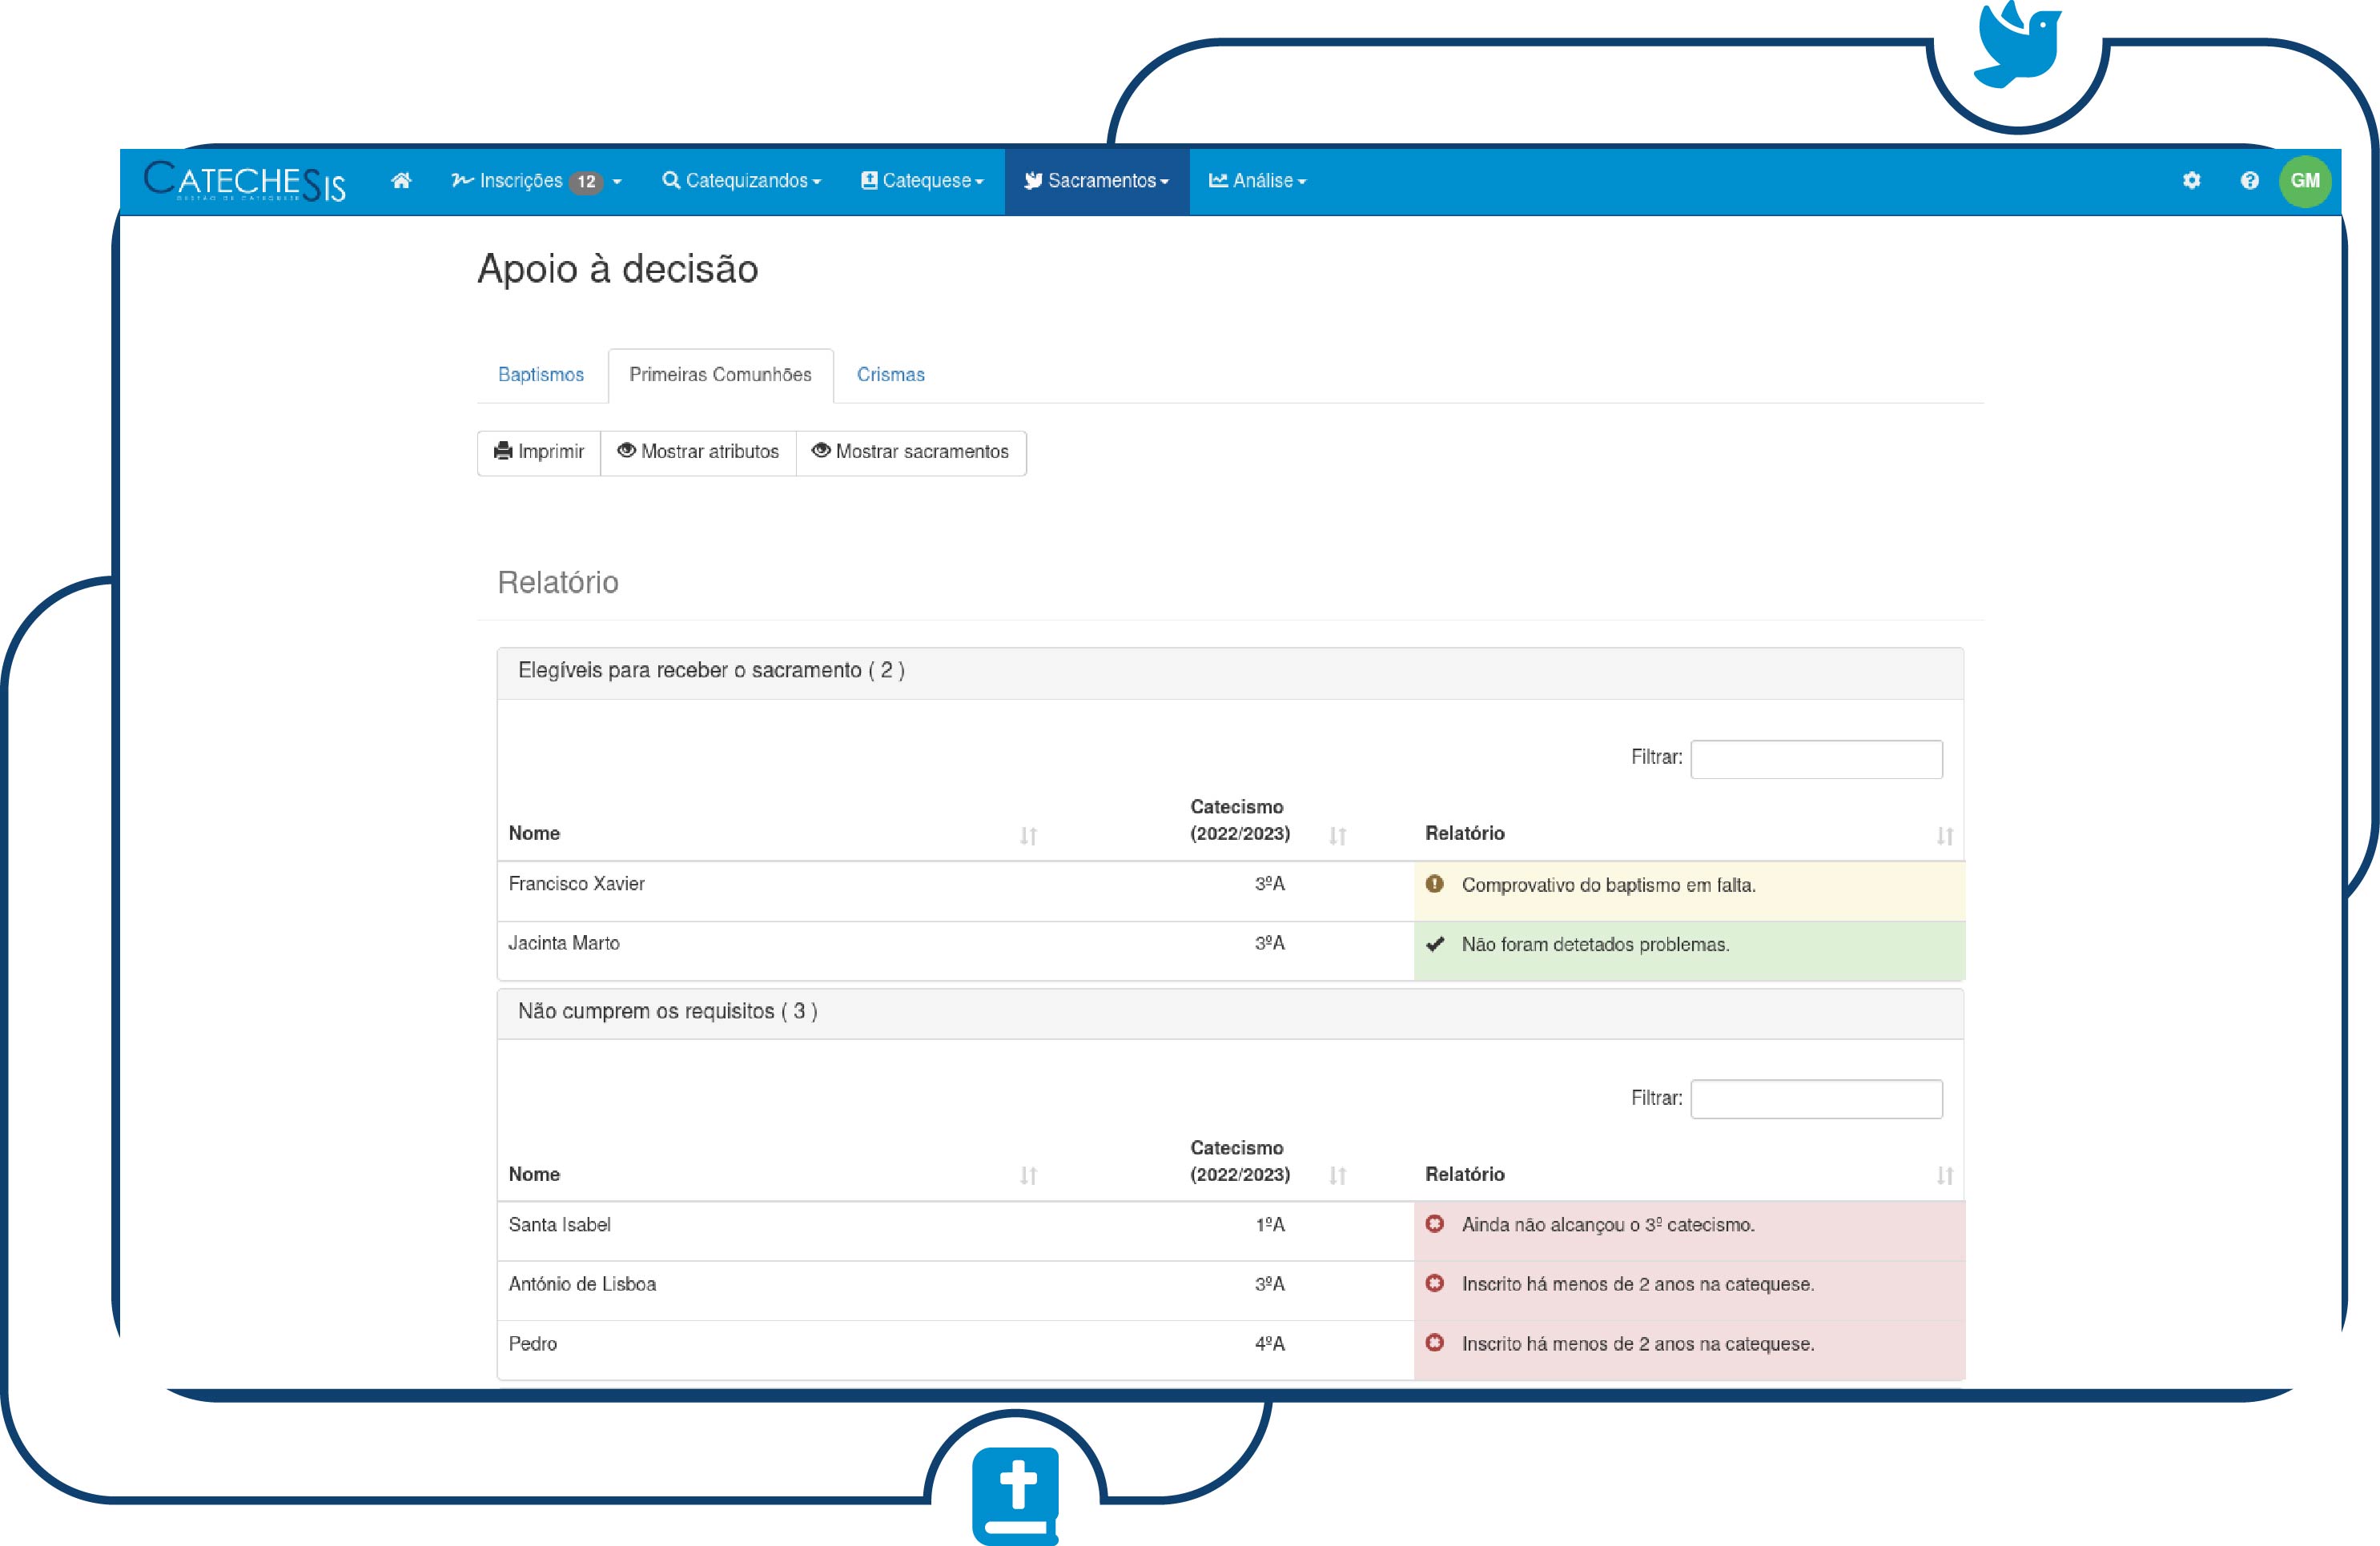Click Filtrar field in eligible table
The height and width of the screenshot is (1546, 2380).
[x=1816, y=759]
